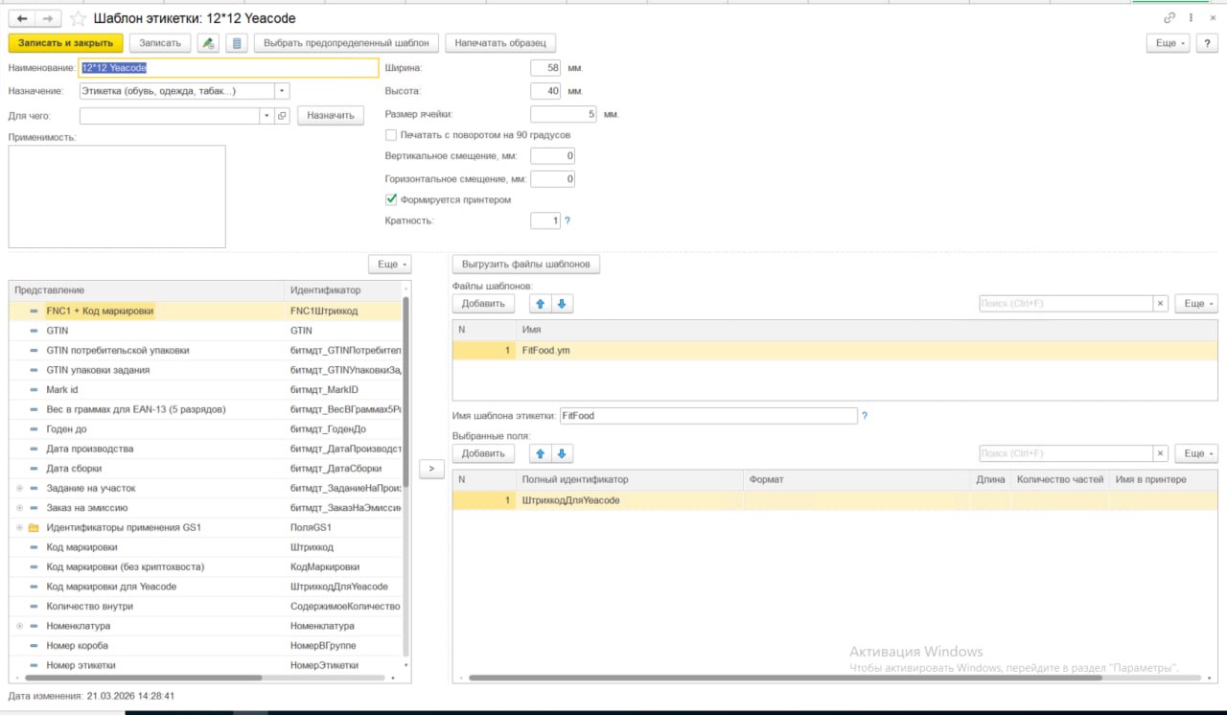This screenshot has width=1227, height=715.
Task: Click Выгрузить файлы шаблонов button
Action: click(525, 264)
